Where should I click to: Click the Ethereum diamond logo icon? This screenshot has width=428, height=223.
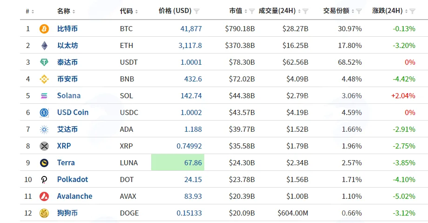tap(44, 45)
